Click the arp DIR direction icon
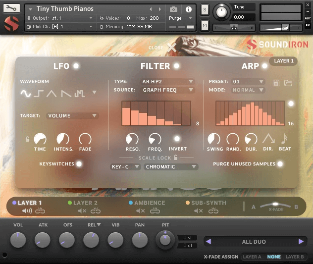 pos(268,139)
